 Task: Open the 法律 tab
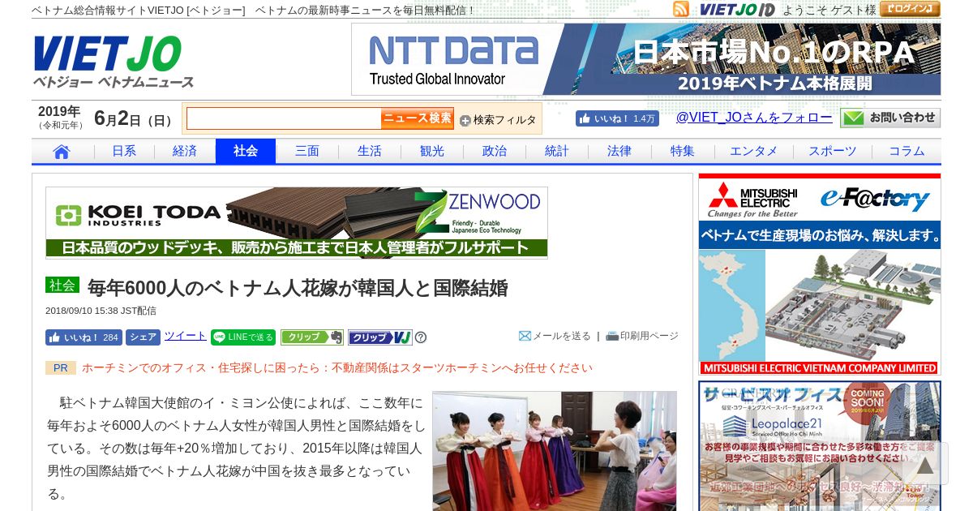click(x=619, y=152)
